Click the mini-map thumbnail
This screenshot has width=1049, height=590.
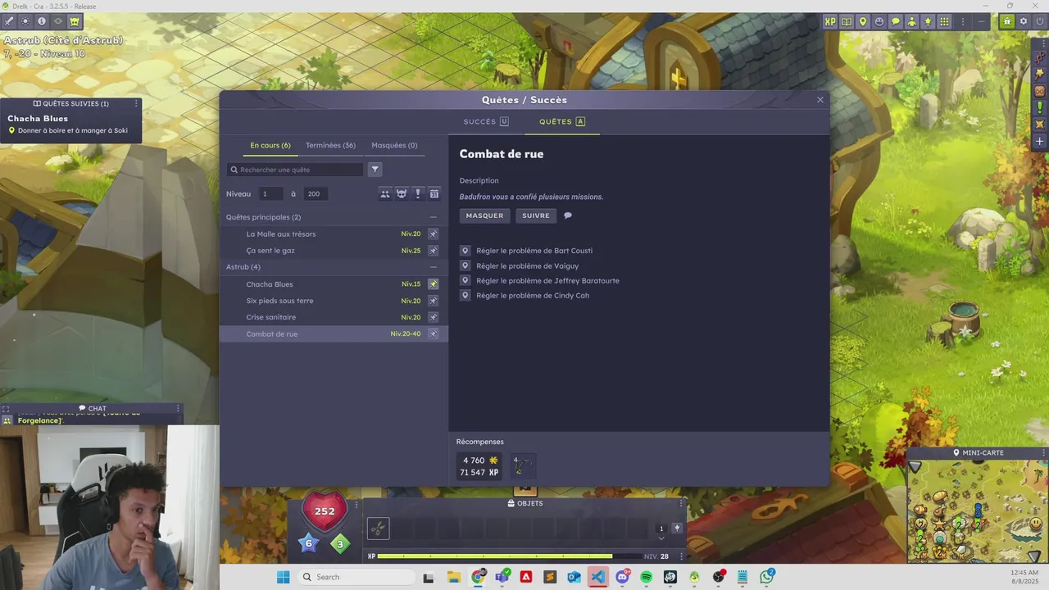coord(977,511)
